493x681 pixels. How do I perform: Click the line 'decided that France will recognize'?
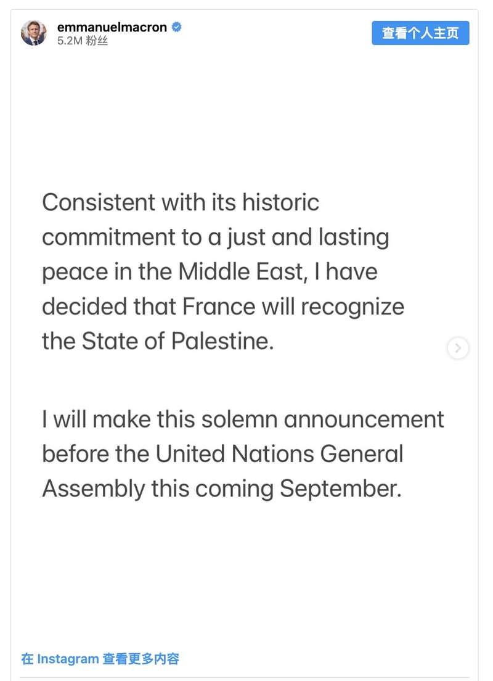click(223, 307)
